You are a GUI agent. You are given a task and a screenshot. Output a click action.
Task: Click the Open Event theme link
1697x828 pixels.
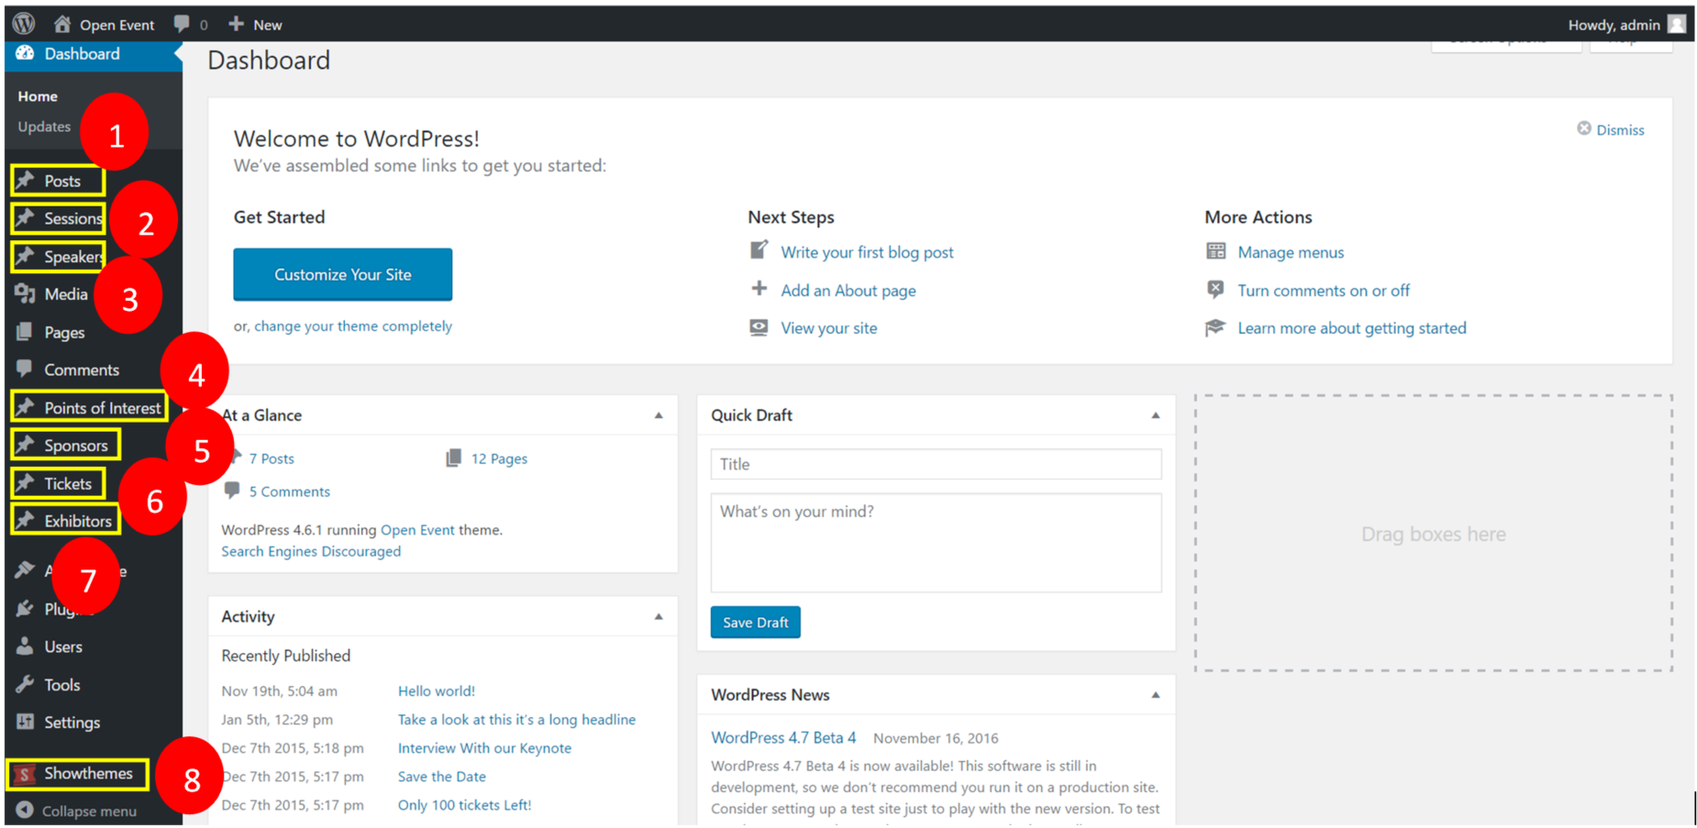(417, 530)
